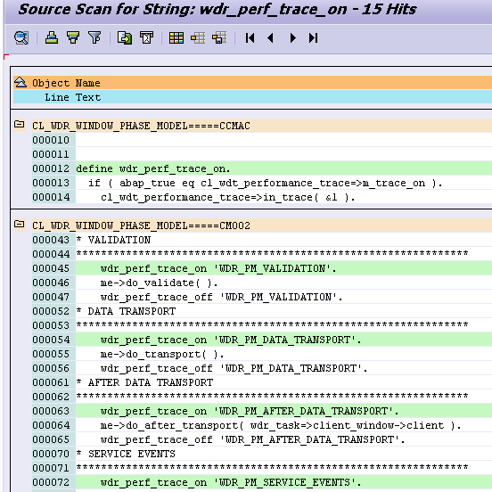Image resolution: width=492 pixels, height=492 pixels.
Task: Collapse the CL_WDR_WINDOW_PHASE_MODEL=====CCMAC node
Action: click(x=20, y=124)
